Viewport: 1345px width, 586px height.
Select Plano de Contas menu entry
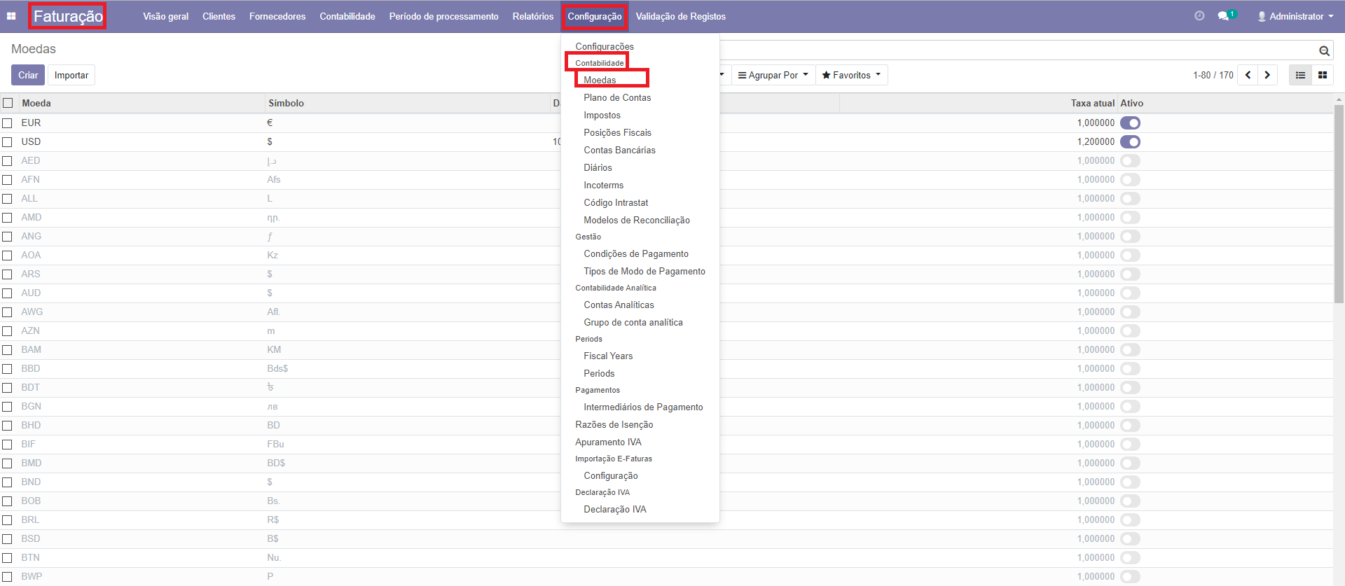[617, 98]
